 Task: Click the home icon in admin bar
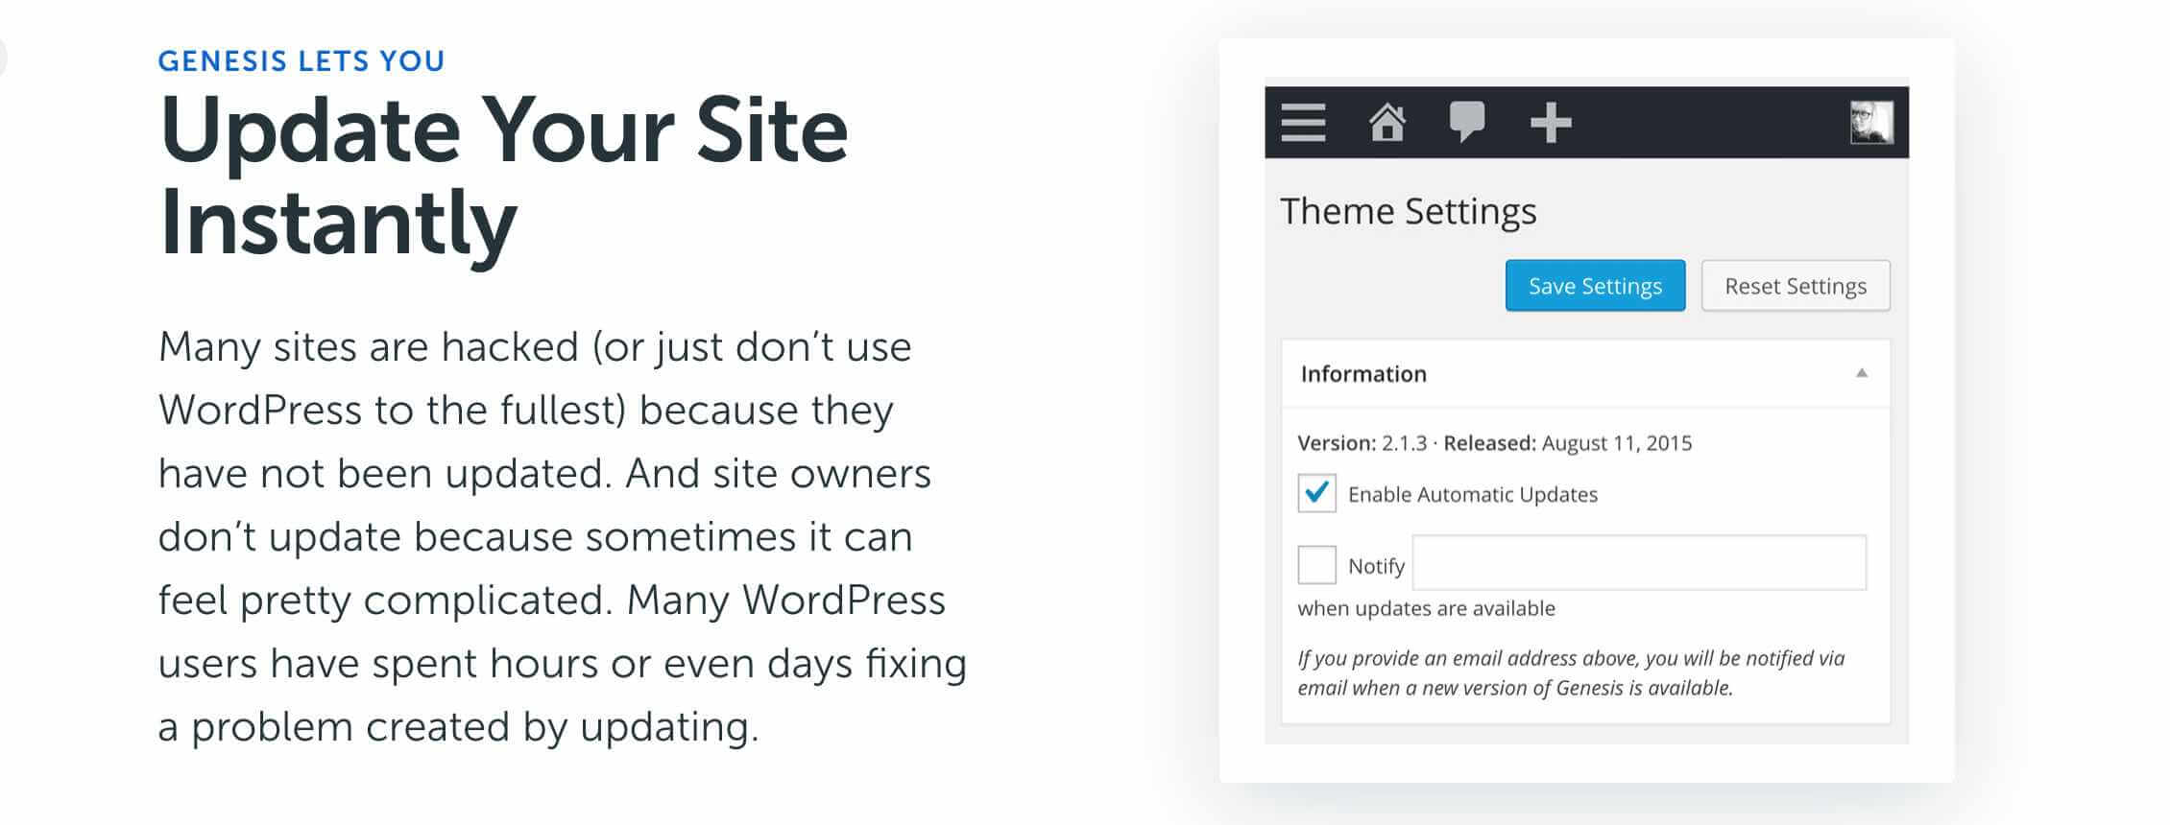(x=1386, y=123)
